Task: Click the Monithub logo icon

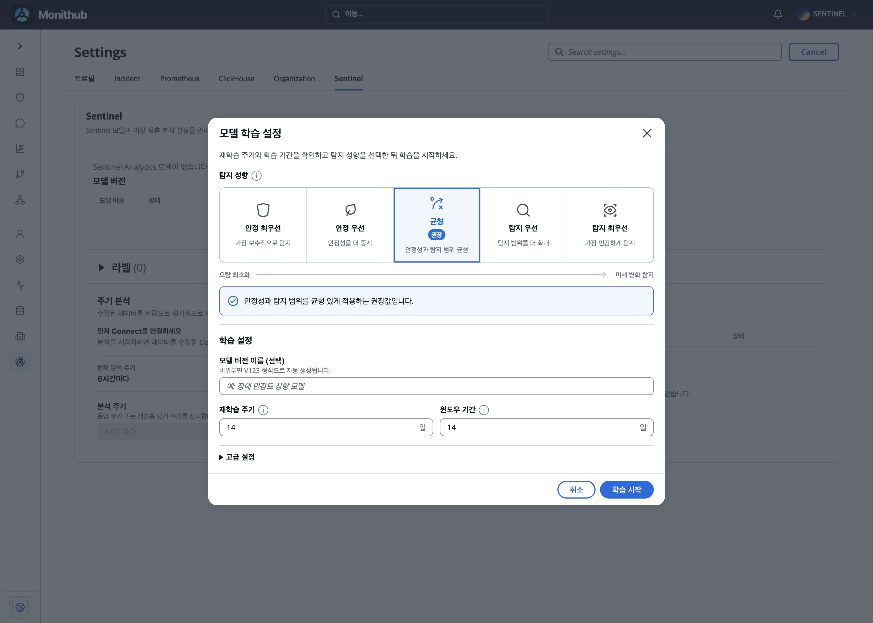Action: point(22,14)
